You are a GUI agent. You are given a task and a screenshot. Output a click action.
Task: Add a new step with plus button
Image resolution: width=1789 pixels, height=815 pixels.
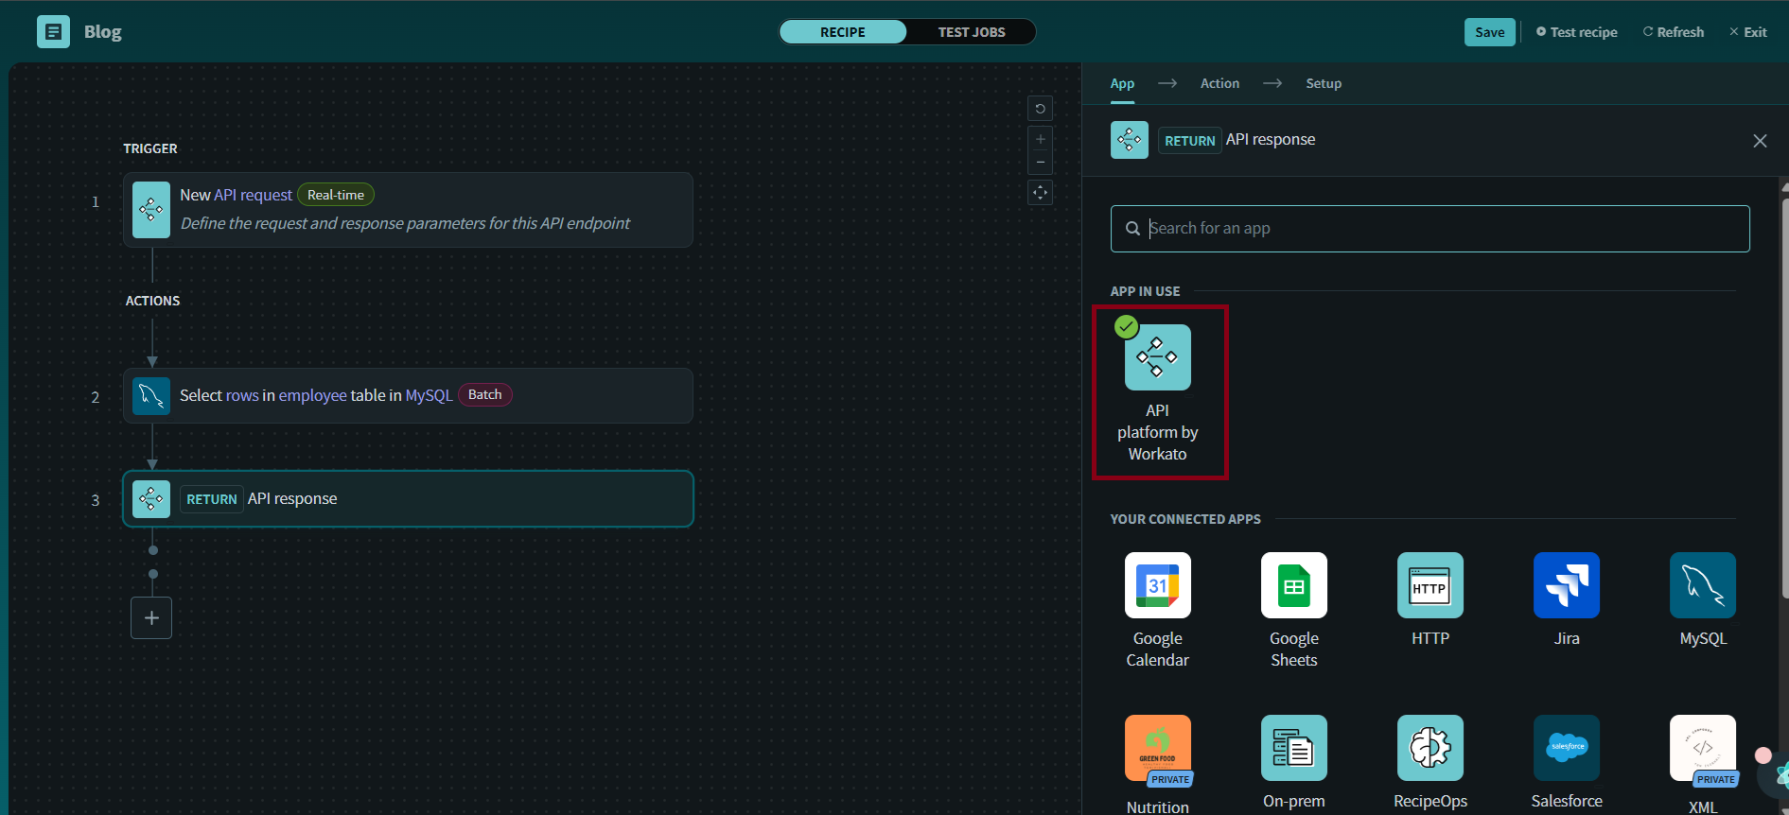pyautogui.click(x=151, y=618)
